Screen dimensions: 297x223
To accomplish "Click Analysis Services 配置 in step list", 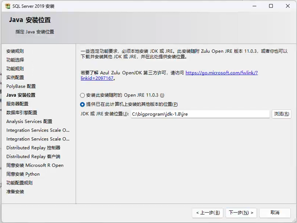I will click(x=29, y=121).
